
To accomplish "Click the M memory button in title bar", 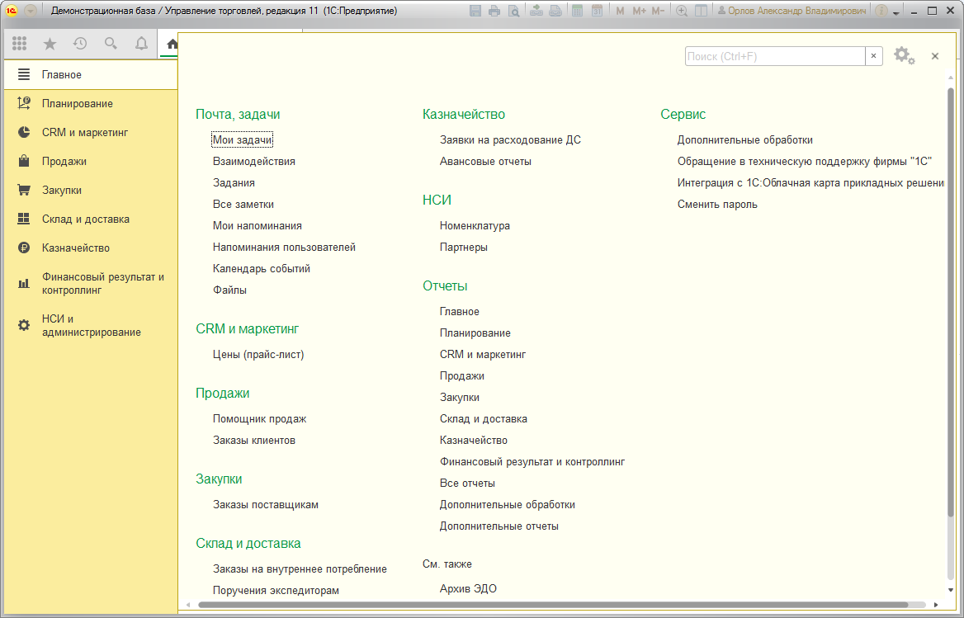I will coord(620,11).
